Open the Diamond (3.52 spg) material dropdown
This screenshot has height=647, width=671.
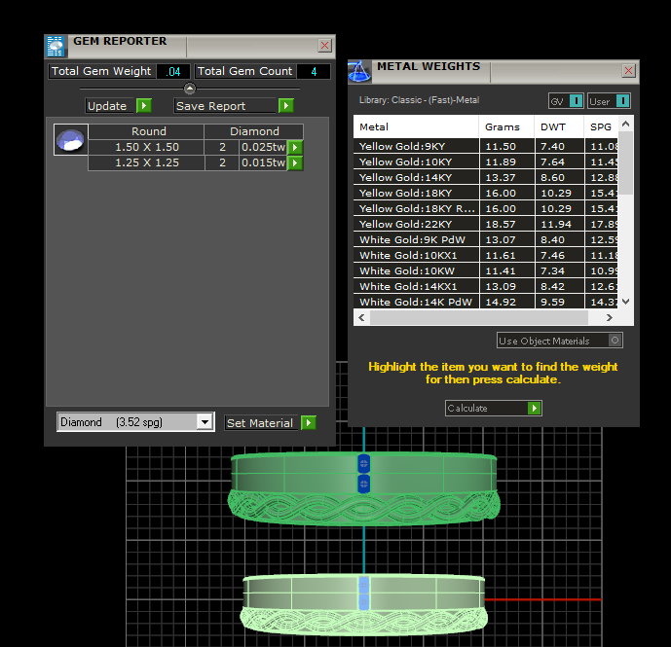204,422
